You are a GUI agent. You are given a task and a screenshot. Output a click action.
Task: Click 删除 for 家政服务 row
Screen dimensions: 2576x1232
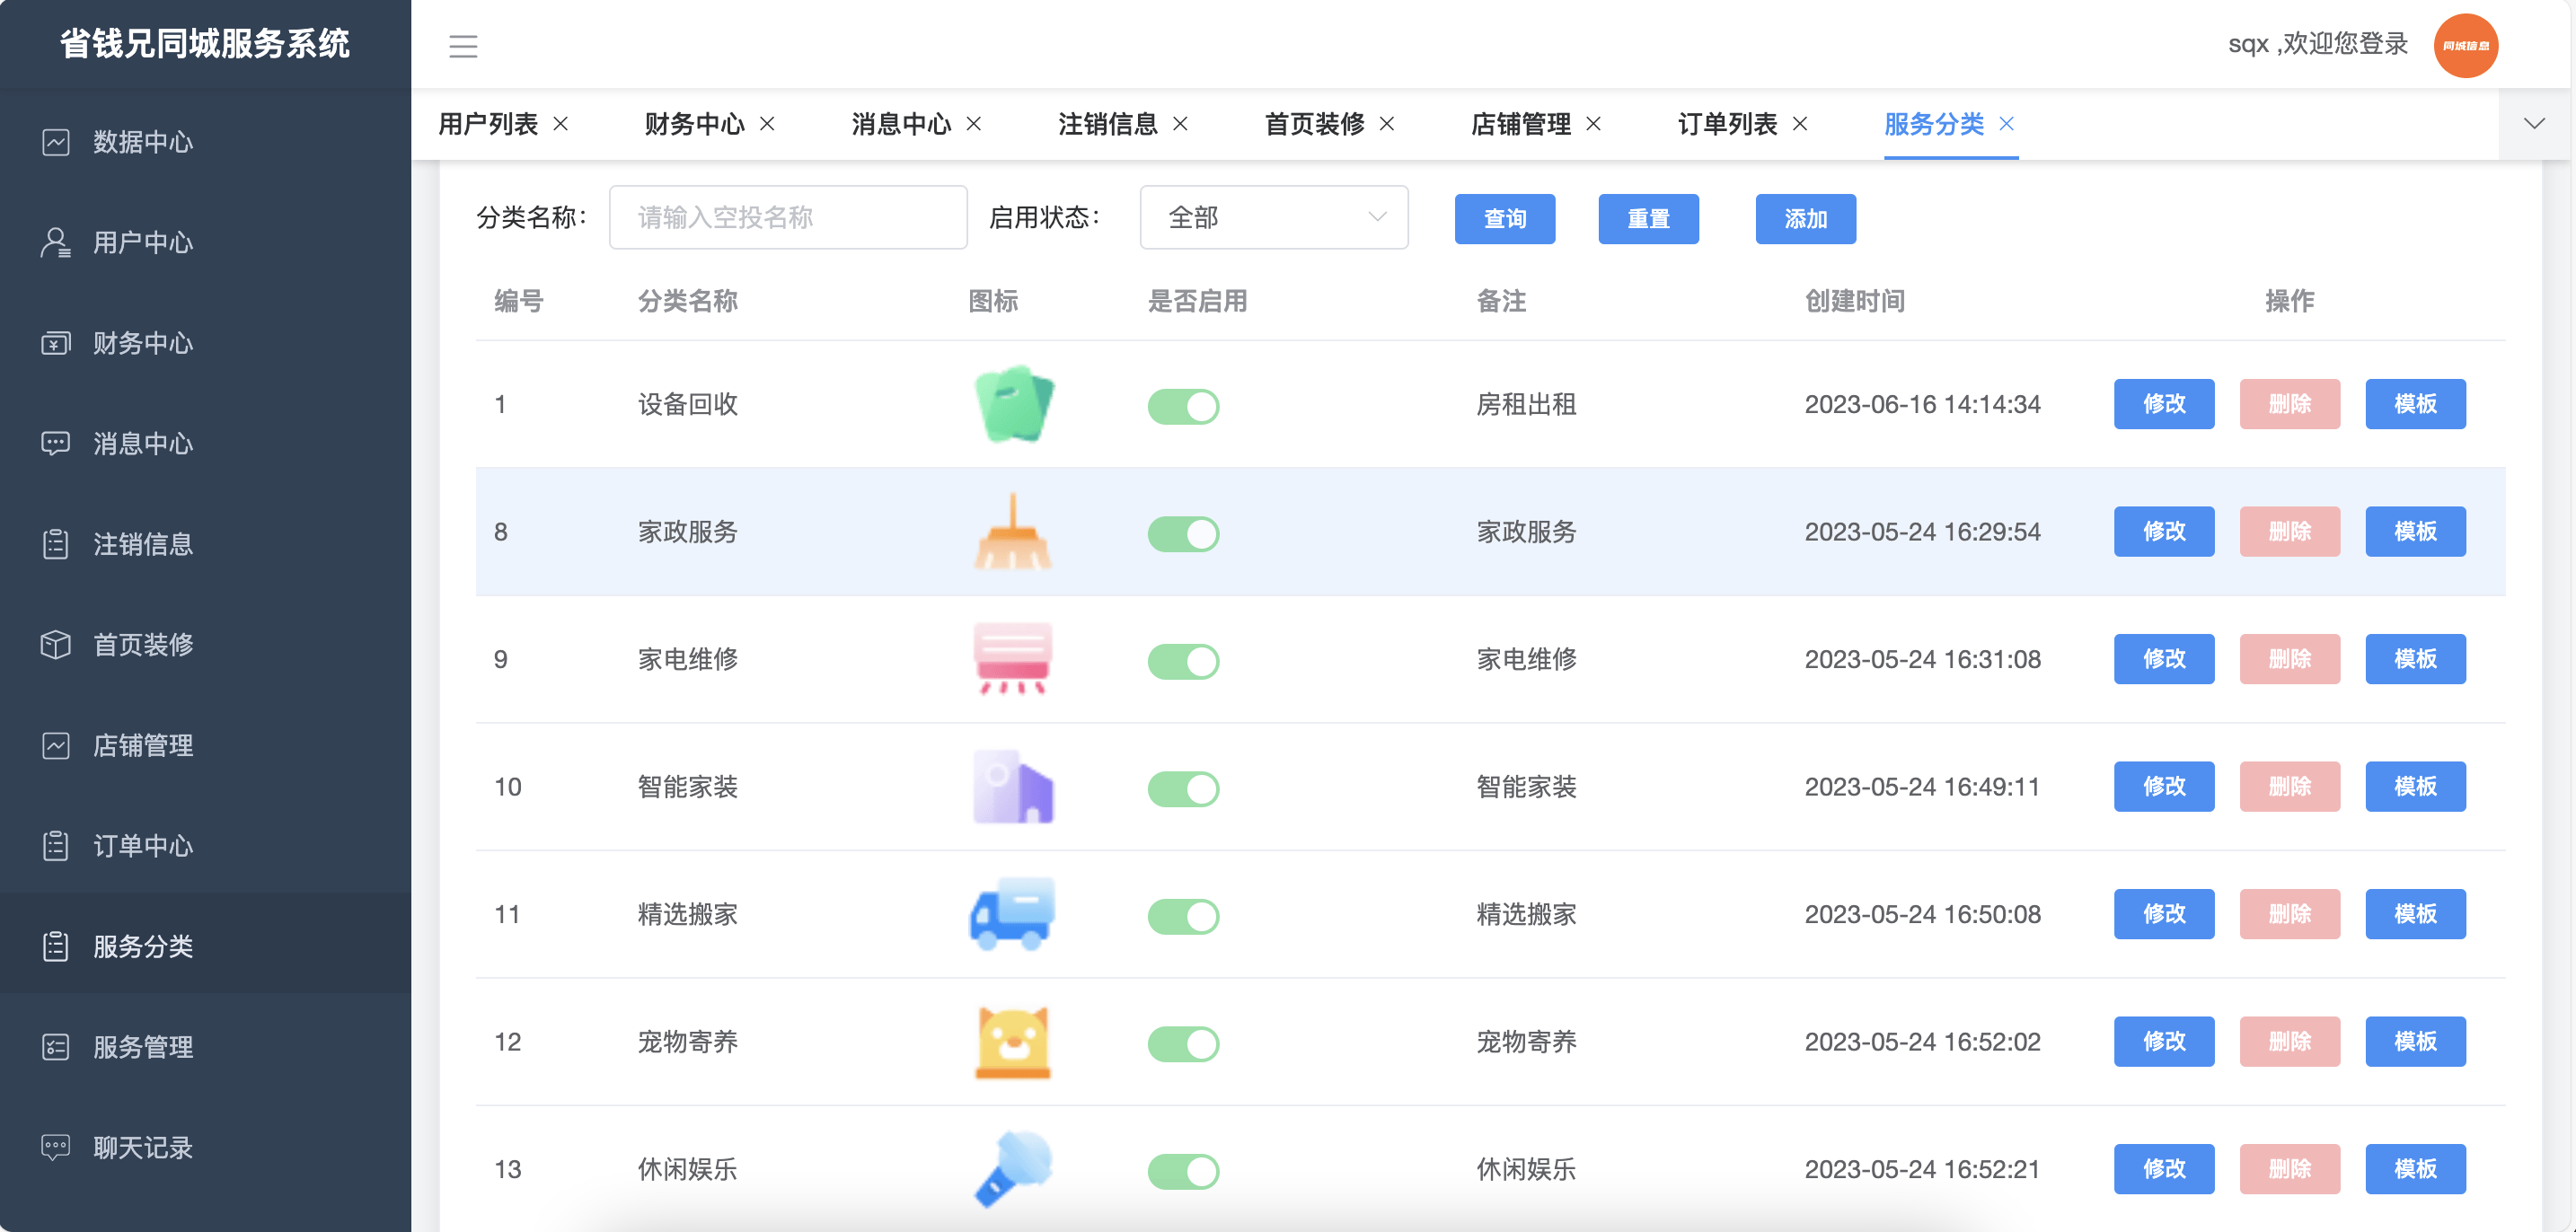click(2290, 531)
